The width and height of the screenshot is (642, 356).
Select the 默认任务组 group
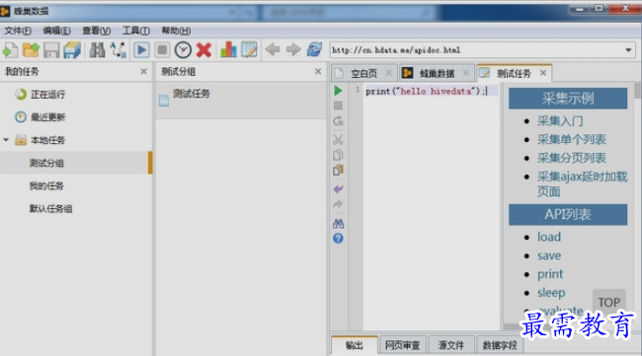[50, 209]
